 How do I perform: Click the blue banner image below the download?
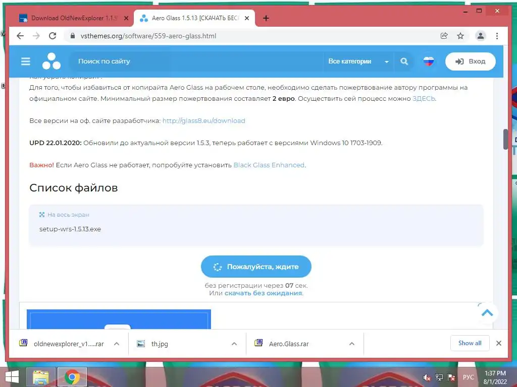pyautogui.click(x=119, y=319)
